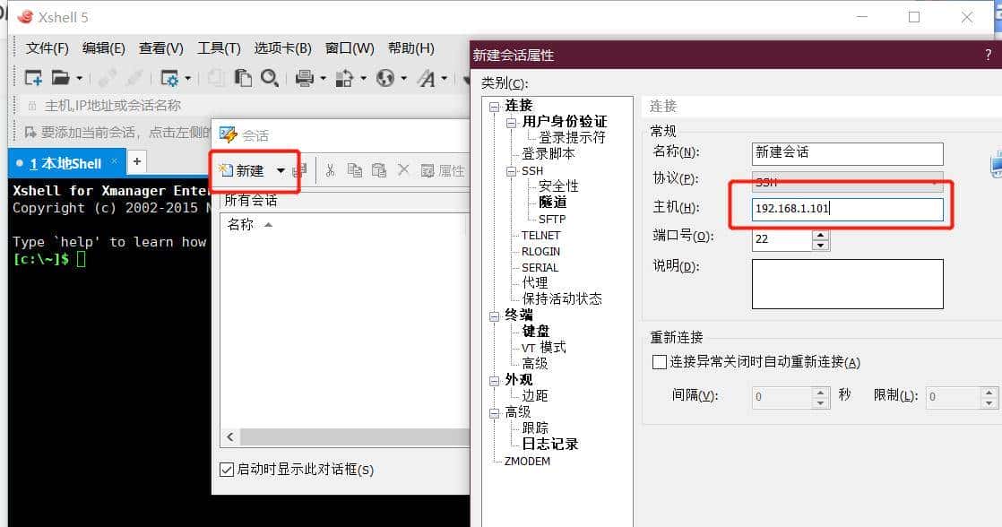This screenshot has height=527, width=1002.
Task: Enable 连接异常关闭时自动重新连接(A) checkbox
Action: tap(660, 362)
